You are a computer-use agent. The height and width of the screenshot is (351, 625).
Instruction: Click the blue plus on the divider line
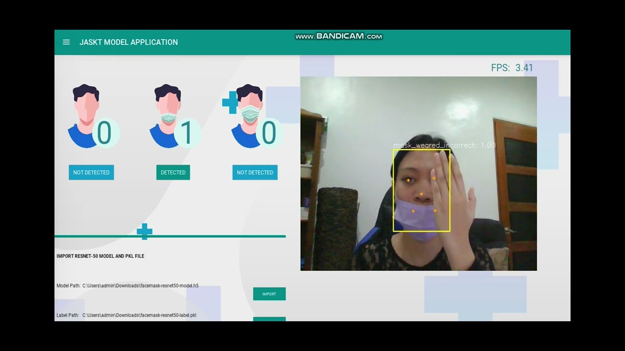click(145, 232)
